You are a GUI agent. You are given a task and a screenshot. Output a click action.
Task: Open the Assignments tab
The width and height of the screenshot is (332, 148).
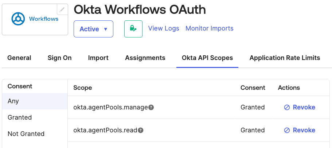(x=145, y=58)
